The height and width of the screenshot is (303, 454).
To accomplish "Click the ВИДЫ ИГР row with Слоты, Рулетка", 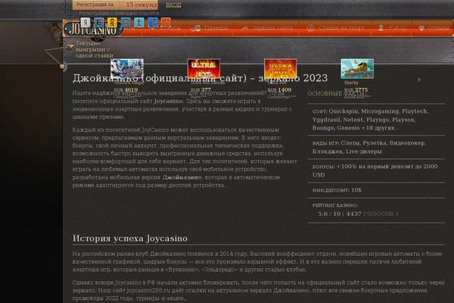I will coord(376,147).
